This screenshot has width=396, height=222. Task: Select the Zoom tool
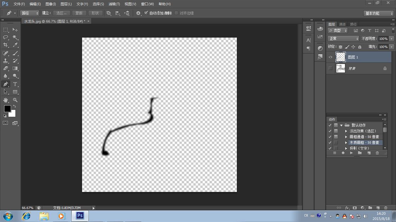15,100
